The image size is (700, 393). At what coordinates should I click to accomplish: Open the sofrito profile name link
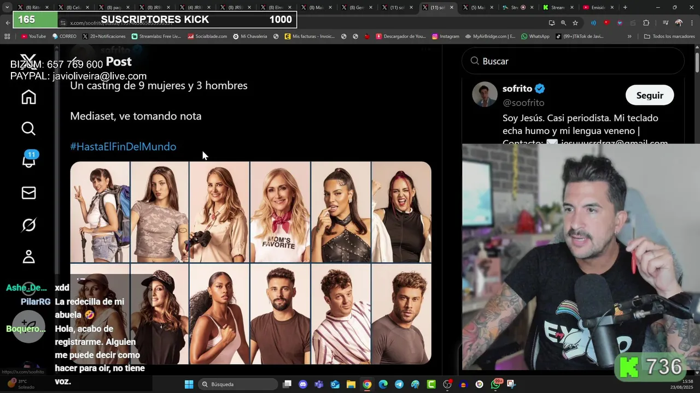pos(517,88)
